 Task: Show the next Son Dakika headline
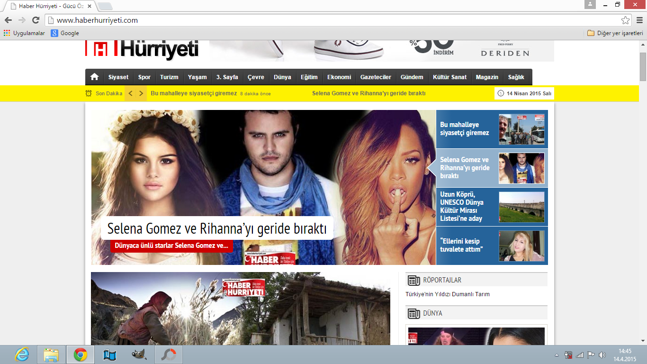click(x=141, y=93)
